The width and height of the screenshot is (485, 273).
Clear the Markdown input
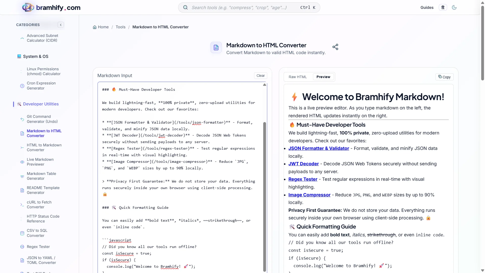pyautogui.click(x=260, y=76)
